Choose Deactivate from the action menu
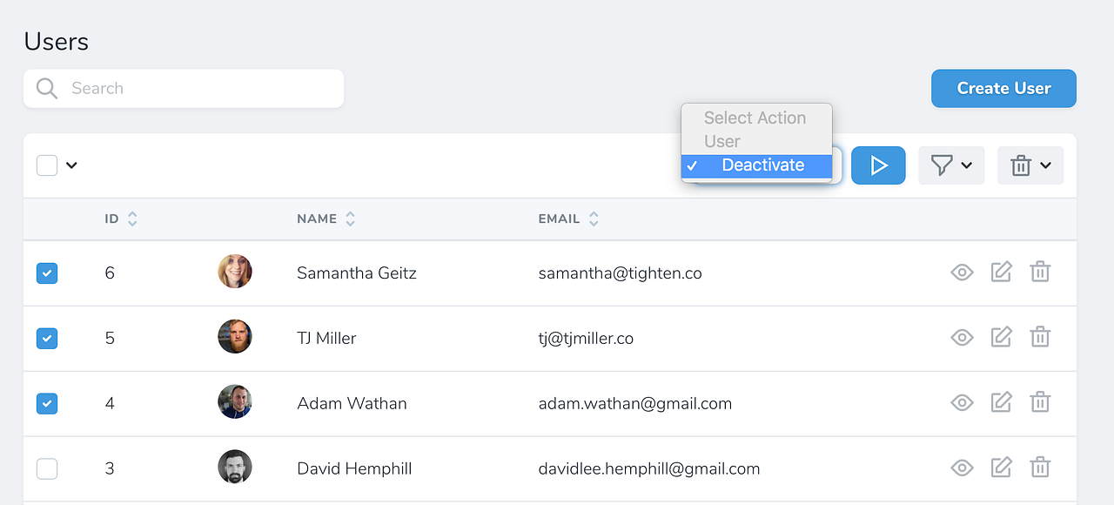Image resolution: width=1114 pixels, height=505 pixels. point(762,165)
